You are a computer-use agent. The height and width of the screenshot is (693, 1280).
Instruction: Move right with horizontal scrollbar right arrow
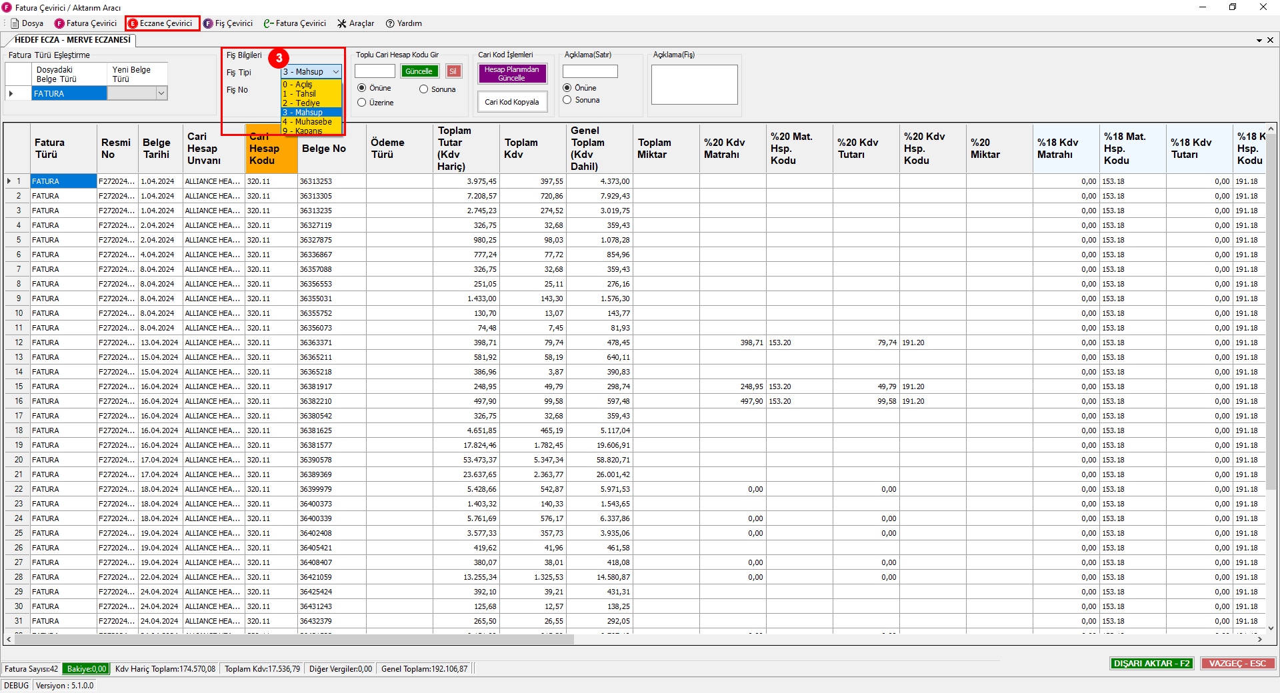coord(1260,639)
